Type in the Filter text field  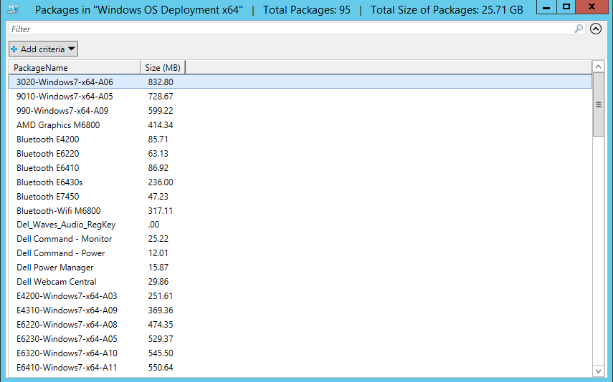tap(287, 29)
